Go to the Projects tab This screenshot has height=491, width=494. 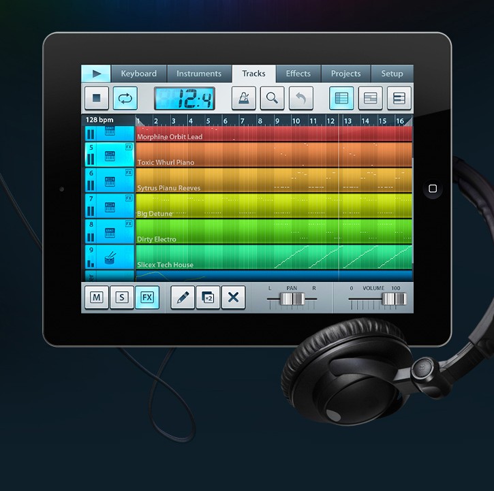click(x=345, y=74)
